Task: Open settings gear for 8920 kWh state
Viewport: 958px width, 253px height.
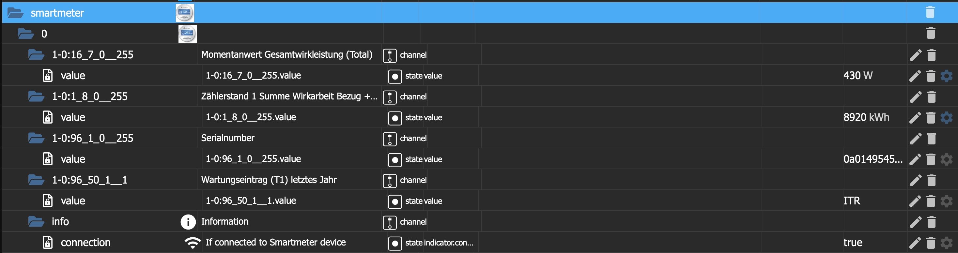Action: point(947,118)
